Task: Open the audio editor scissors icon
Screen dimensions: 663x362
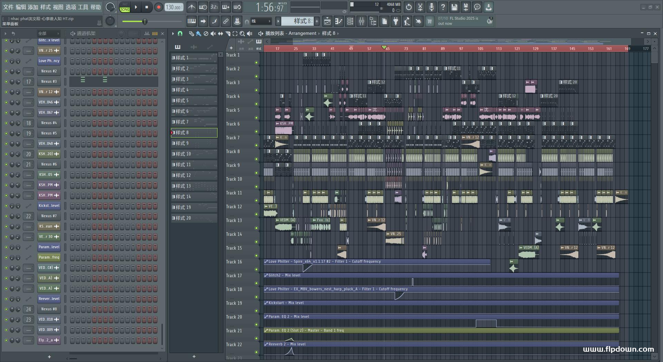Action: click(x=420, y=7)
